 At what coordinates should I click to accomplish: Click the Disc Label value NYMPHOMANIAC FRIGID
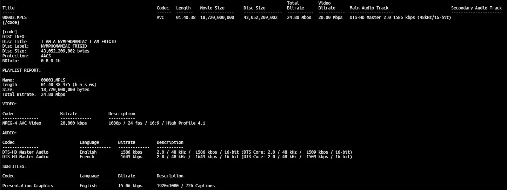64,46
